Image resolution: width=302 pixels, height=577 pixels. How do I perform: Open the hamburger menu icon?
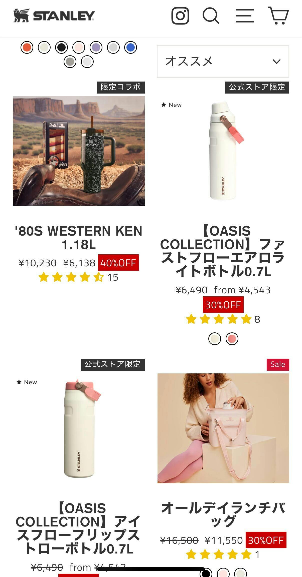click(x=245, y=16)
